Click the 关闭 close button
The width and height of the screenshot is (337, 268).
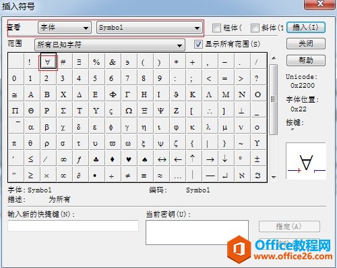tap(306, 43)
